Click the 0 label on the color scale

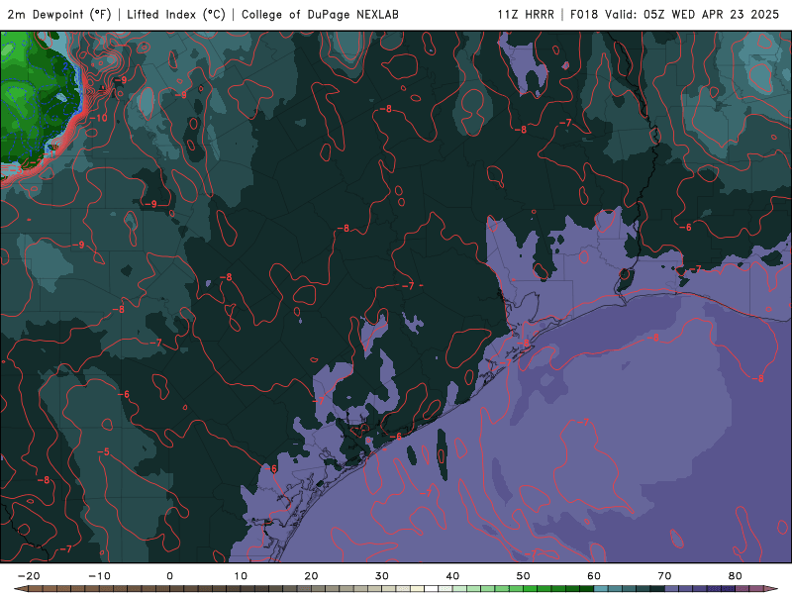coord(169,576)
